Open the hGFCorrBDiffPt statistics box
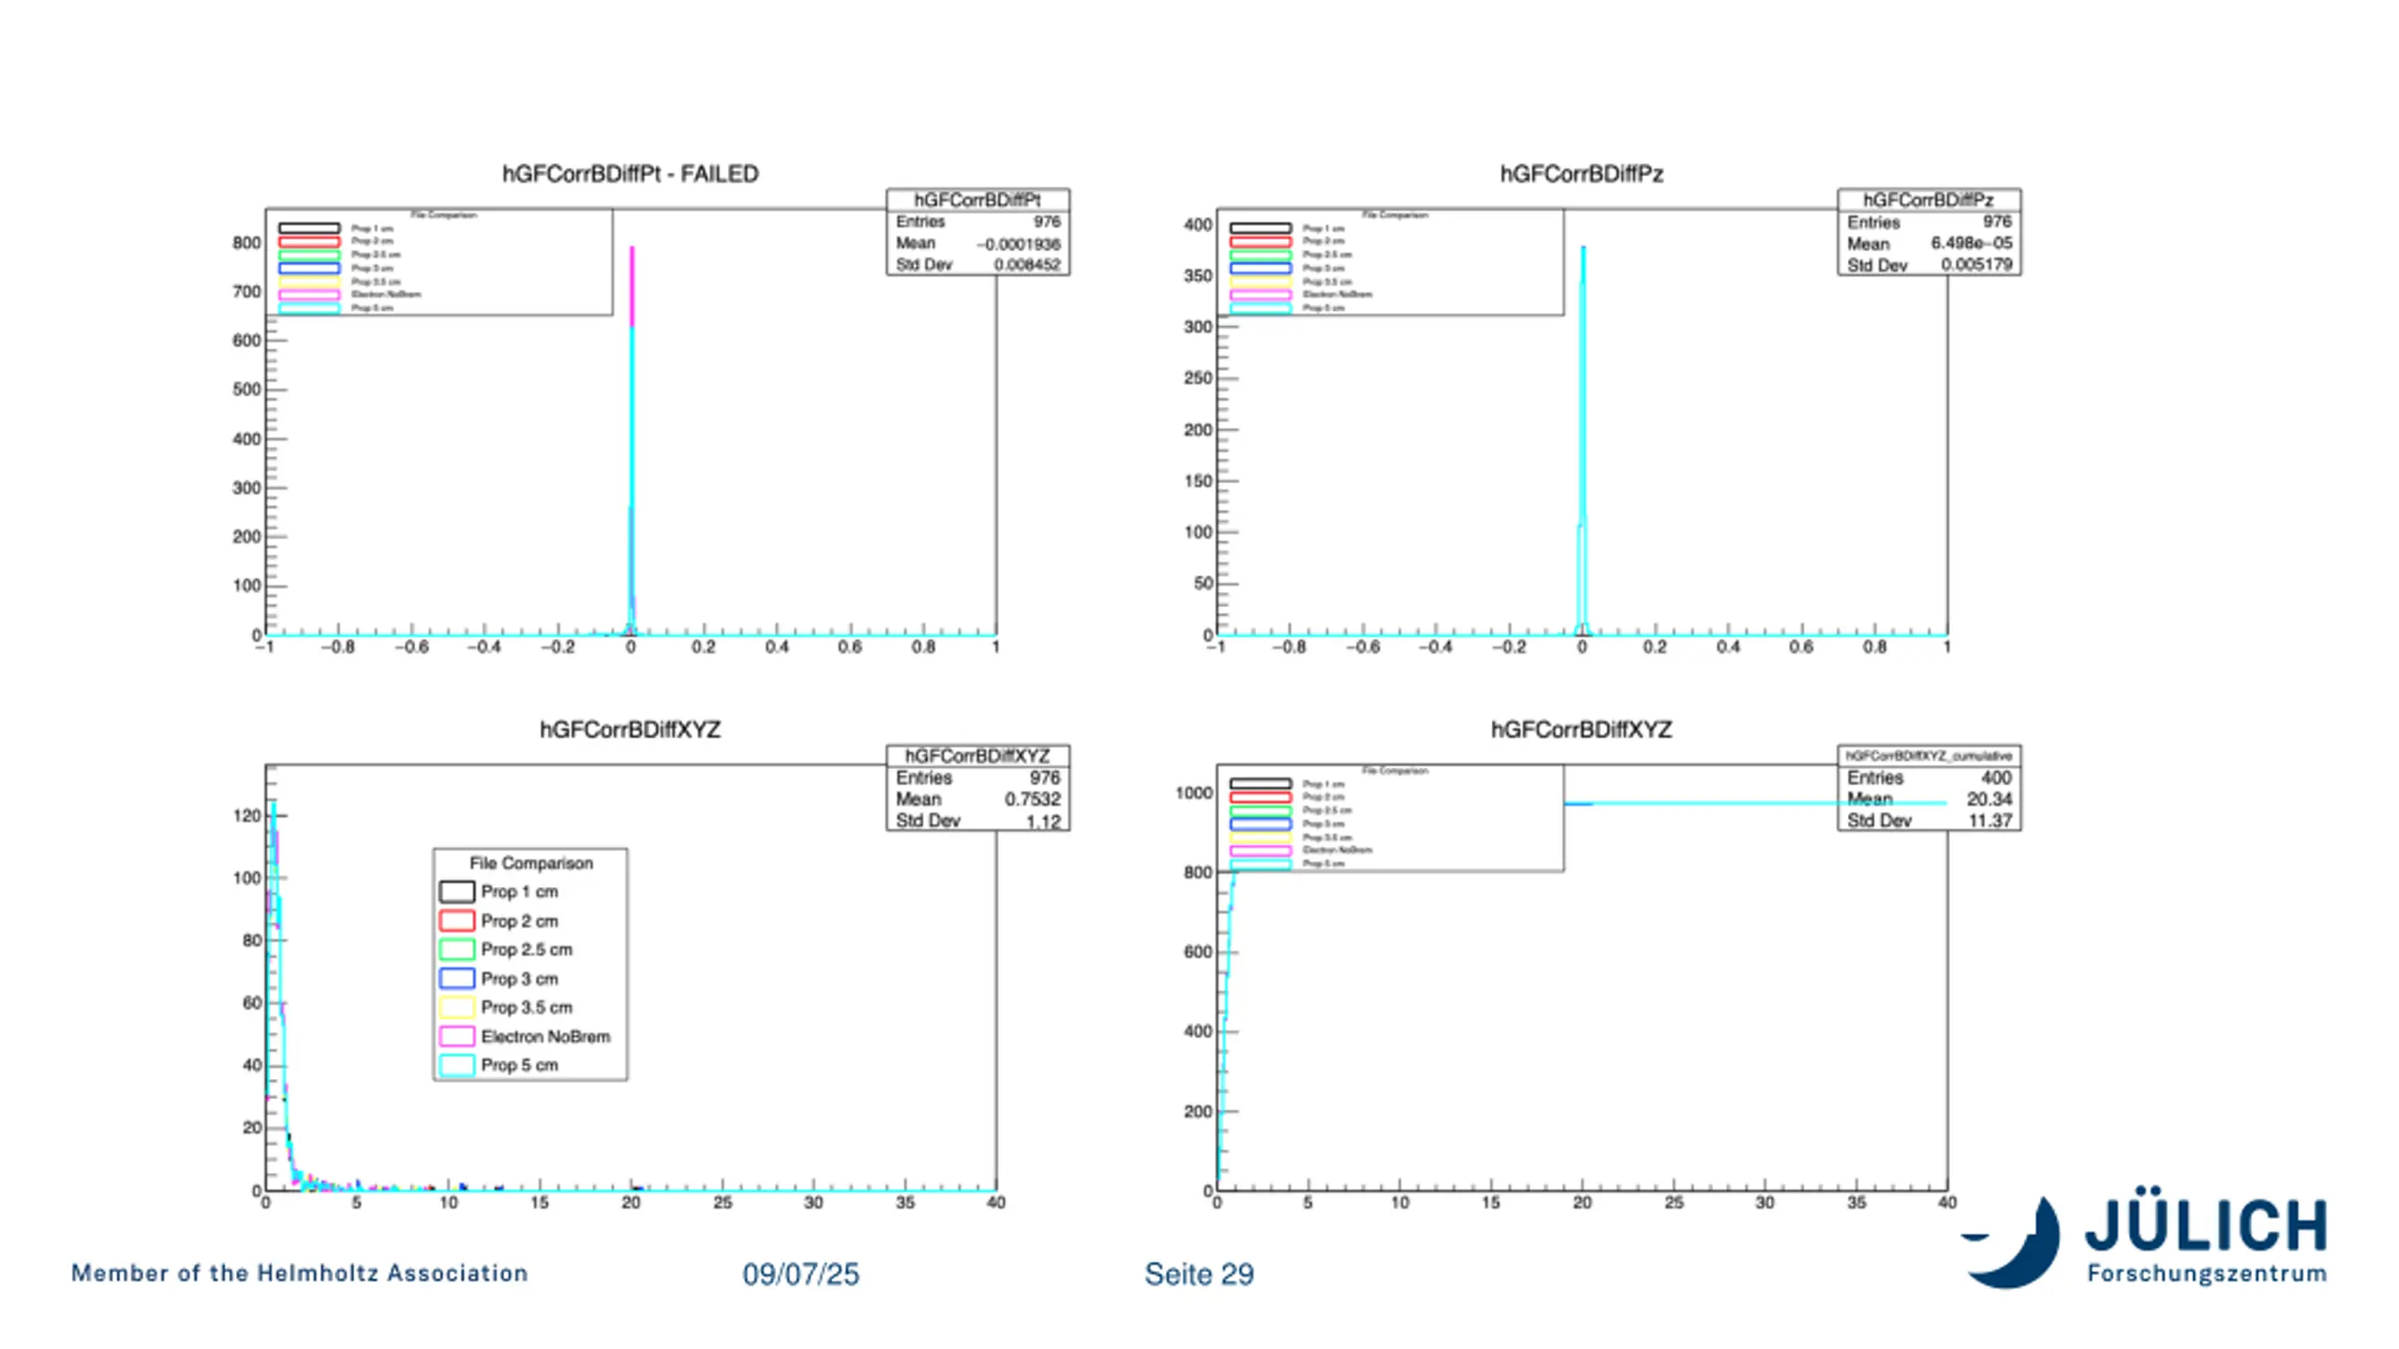The image size is (2399, 1349). coord(977,232)
